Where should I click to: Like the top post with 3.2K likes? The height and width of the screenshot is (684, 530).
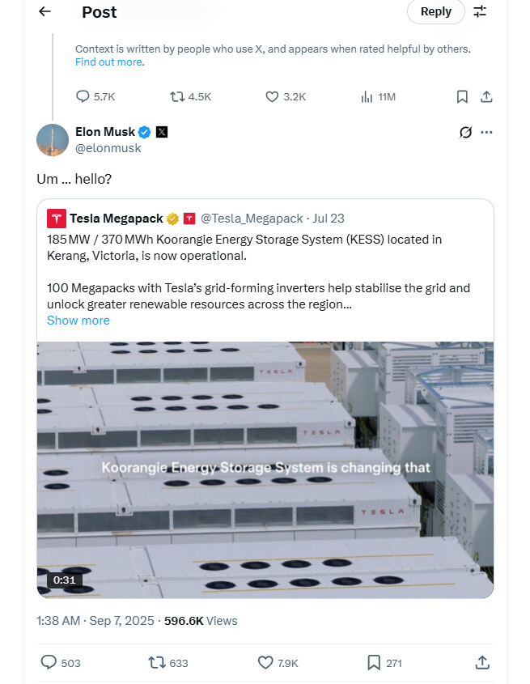(273, 96)
